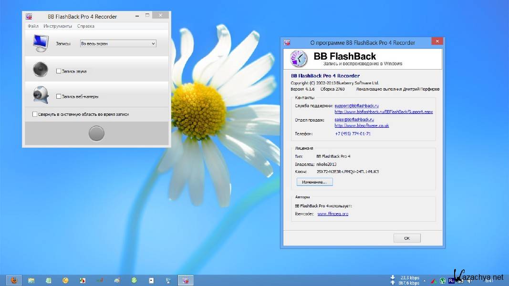Screen dimensions: 509x286
Task: Click the Ru language indicator in tray
Action: tap(451, 281)
